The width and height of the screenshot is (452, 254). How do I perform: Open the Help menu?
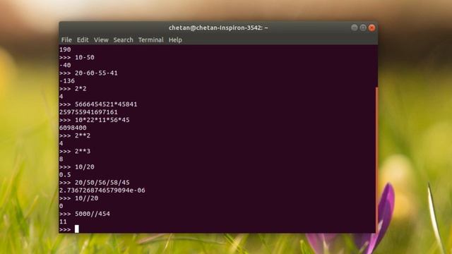(x=175, y=40)
